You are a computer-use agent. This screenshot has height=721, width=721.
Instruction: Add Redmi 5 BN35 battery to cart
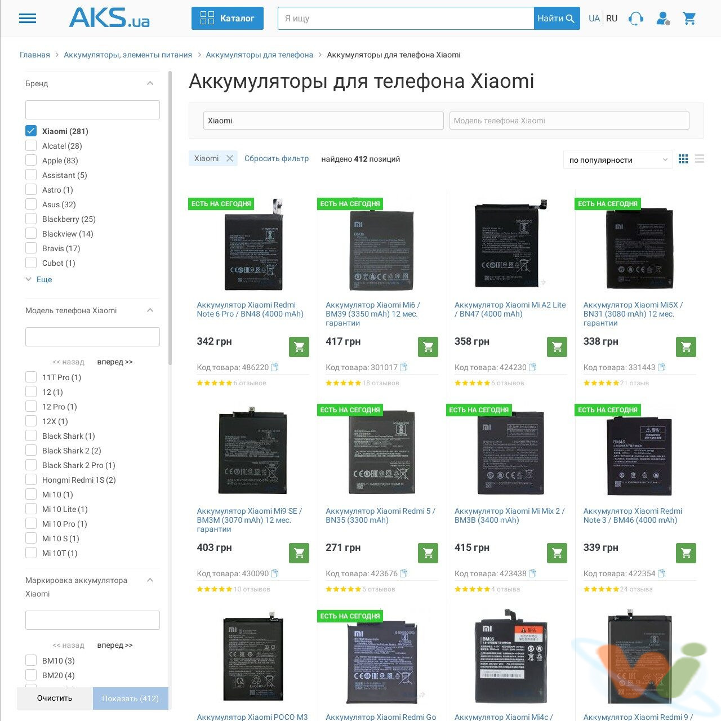point(428,553)
